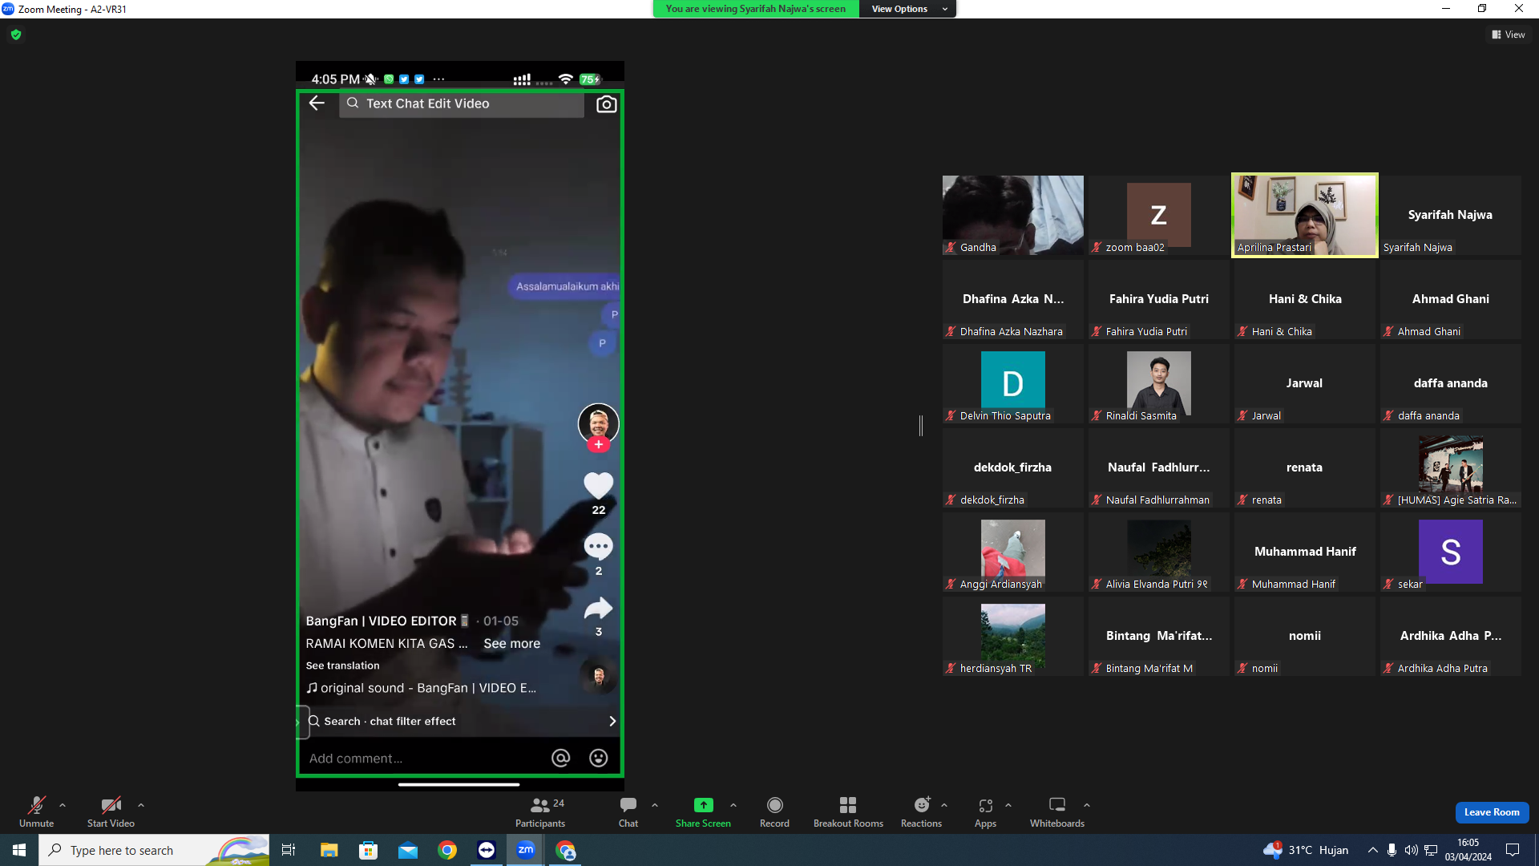Open Windows notification center
The height and width of the screenshot is (866, 1539).
1513,850
